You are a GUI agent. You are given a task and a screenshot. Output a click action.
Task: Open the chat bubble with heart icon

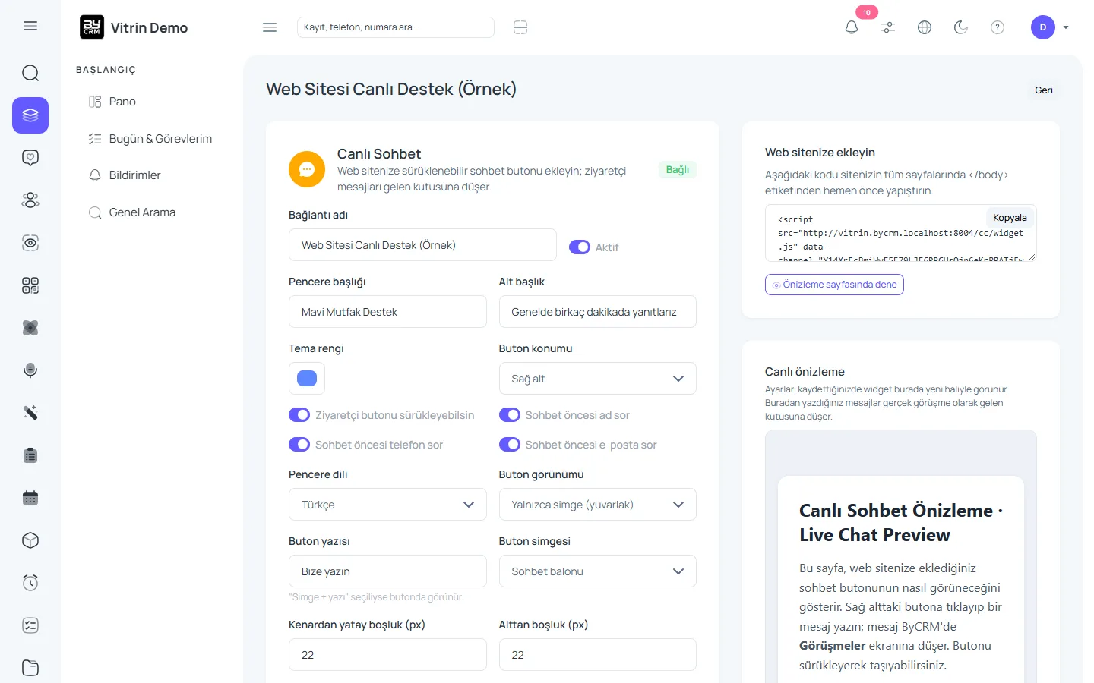(30, 158)
